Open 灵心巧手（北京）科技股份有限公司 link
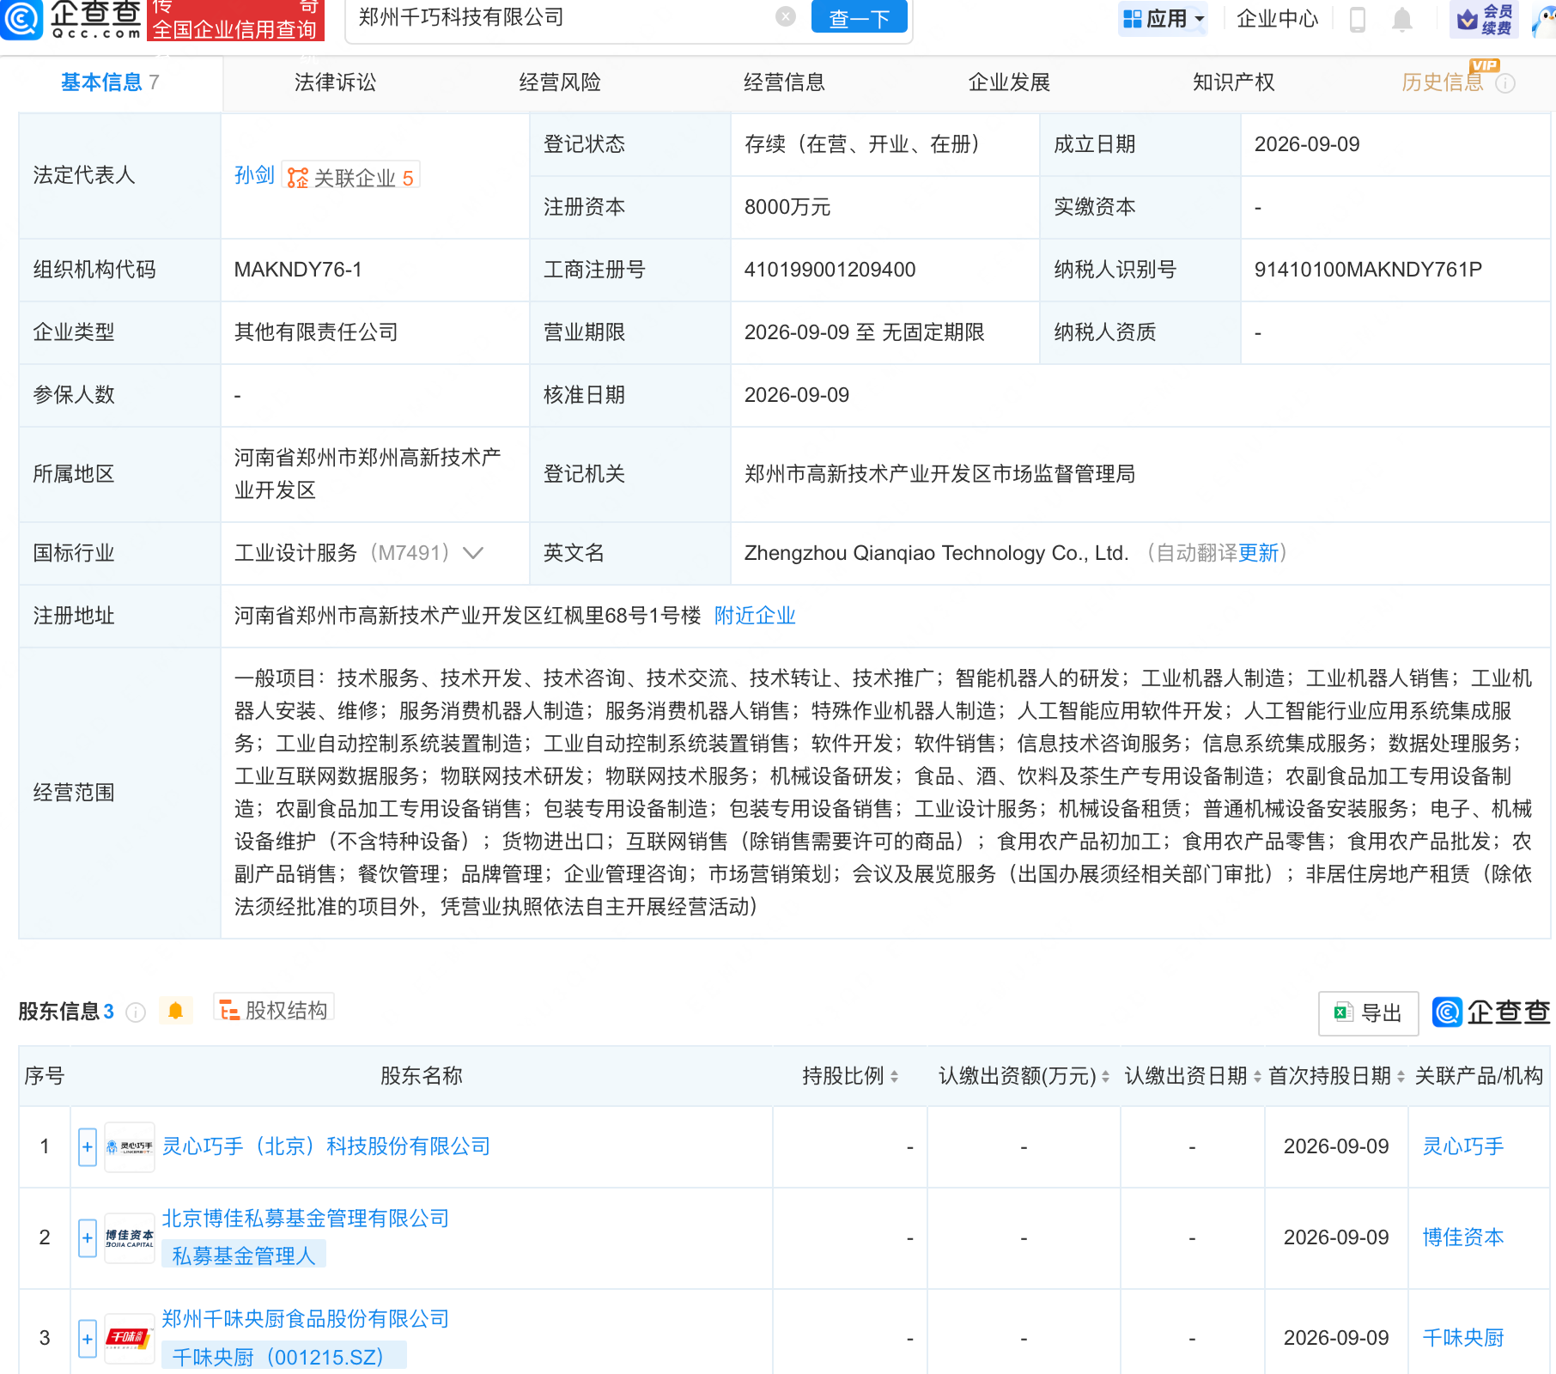The width and height of the screenshot is (1556, 1374). click(326, 1146)
